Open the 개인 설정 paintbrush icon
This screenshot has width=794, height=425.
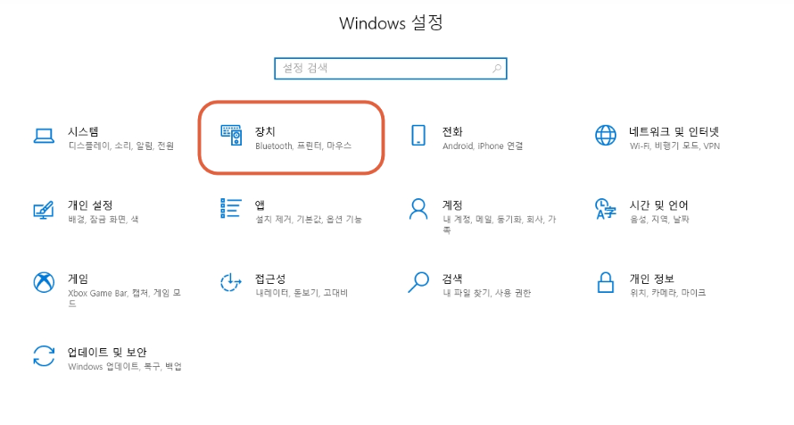44,210
